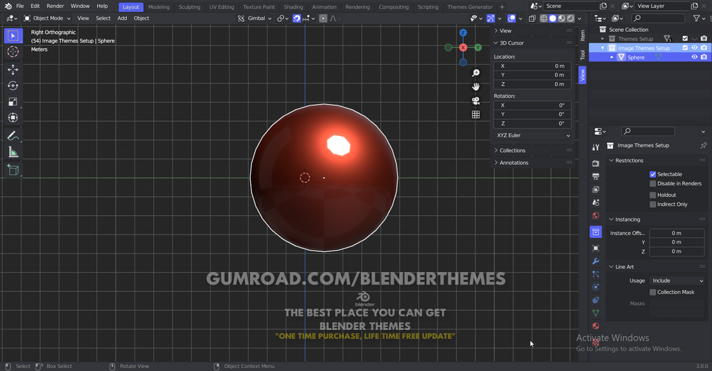Choose the Measure tool
This screenshot has width=712, height=371.
13,152
